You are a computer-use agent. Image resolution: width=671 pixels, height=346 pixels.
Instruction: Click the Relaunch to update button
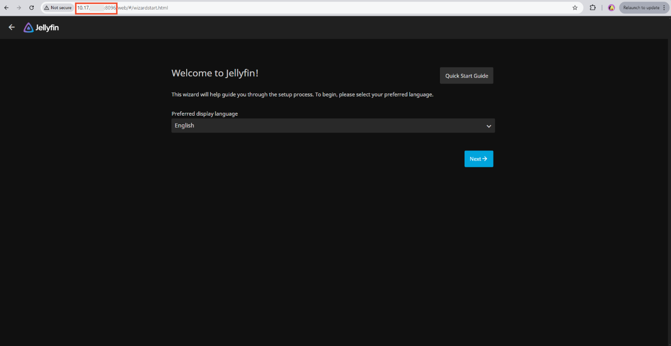point(644,8)
